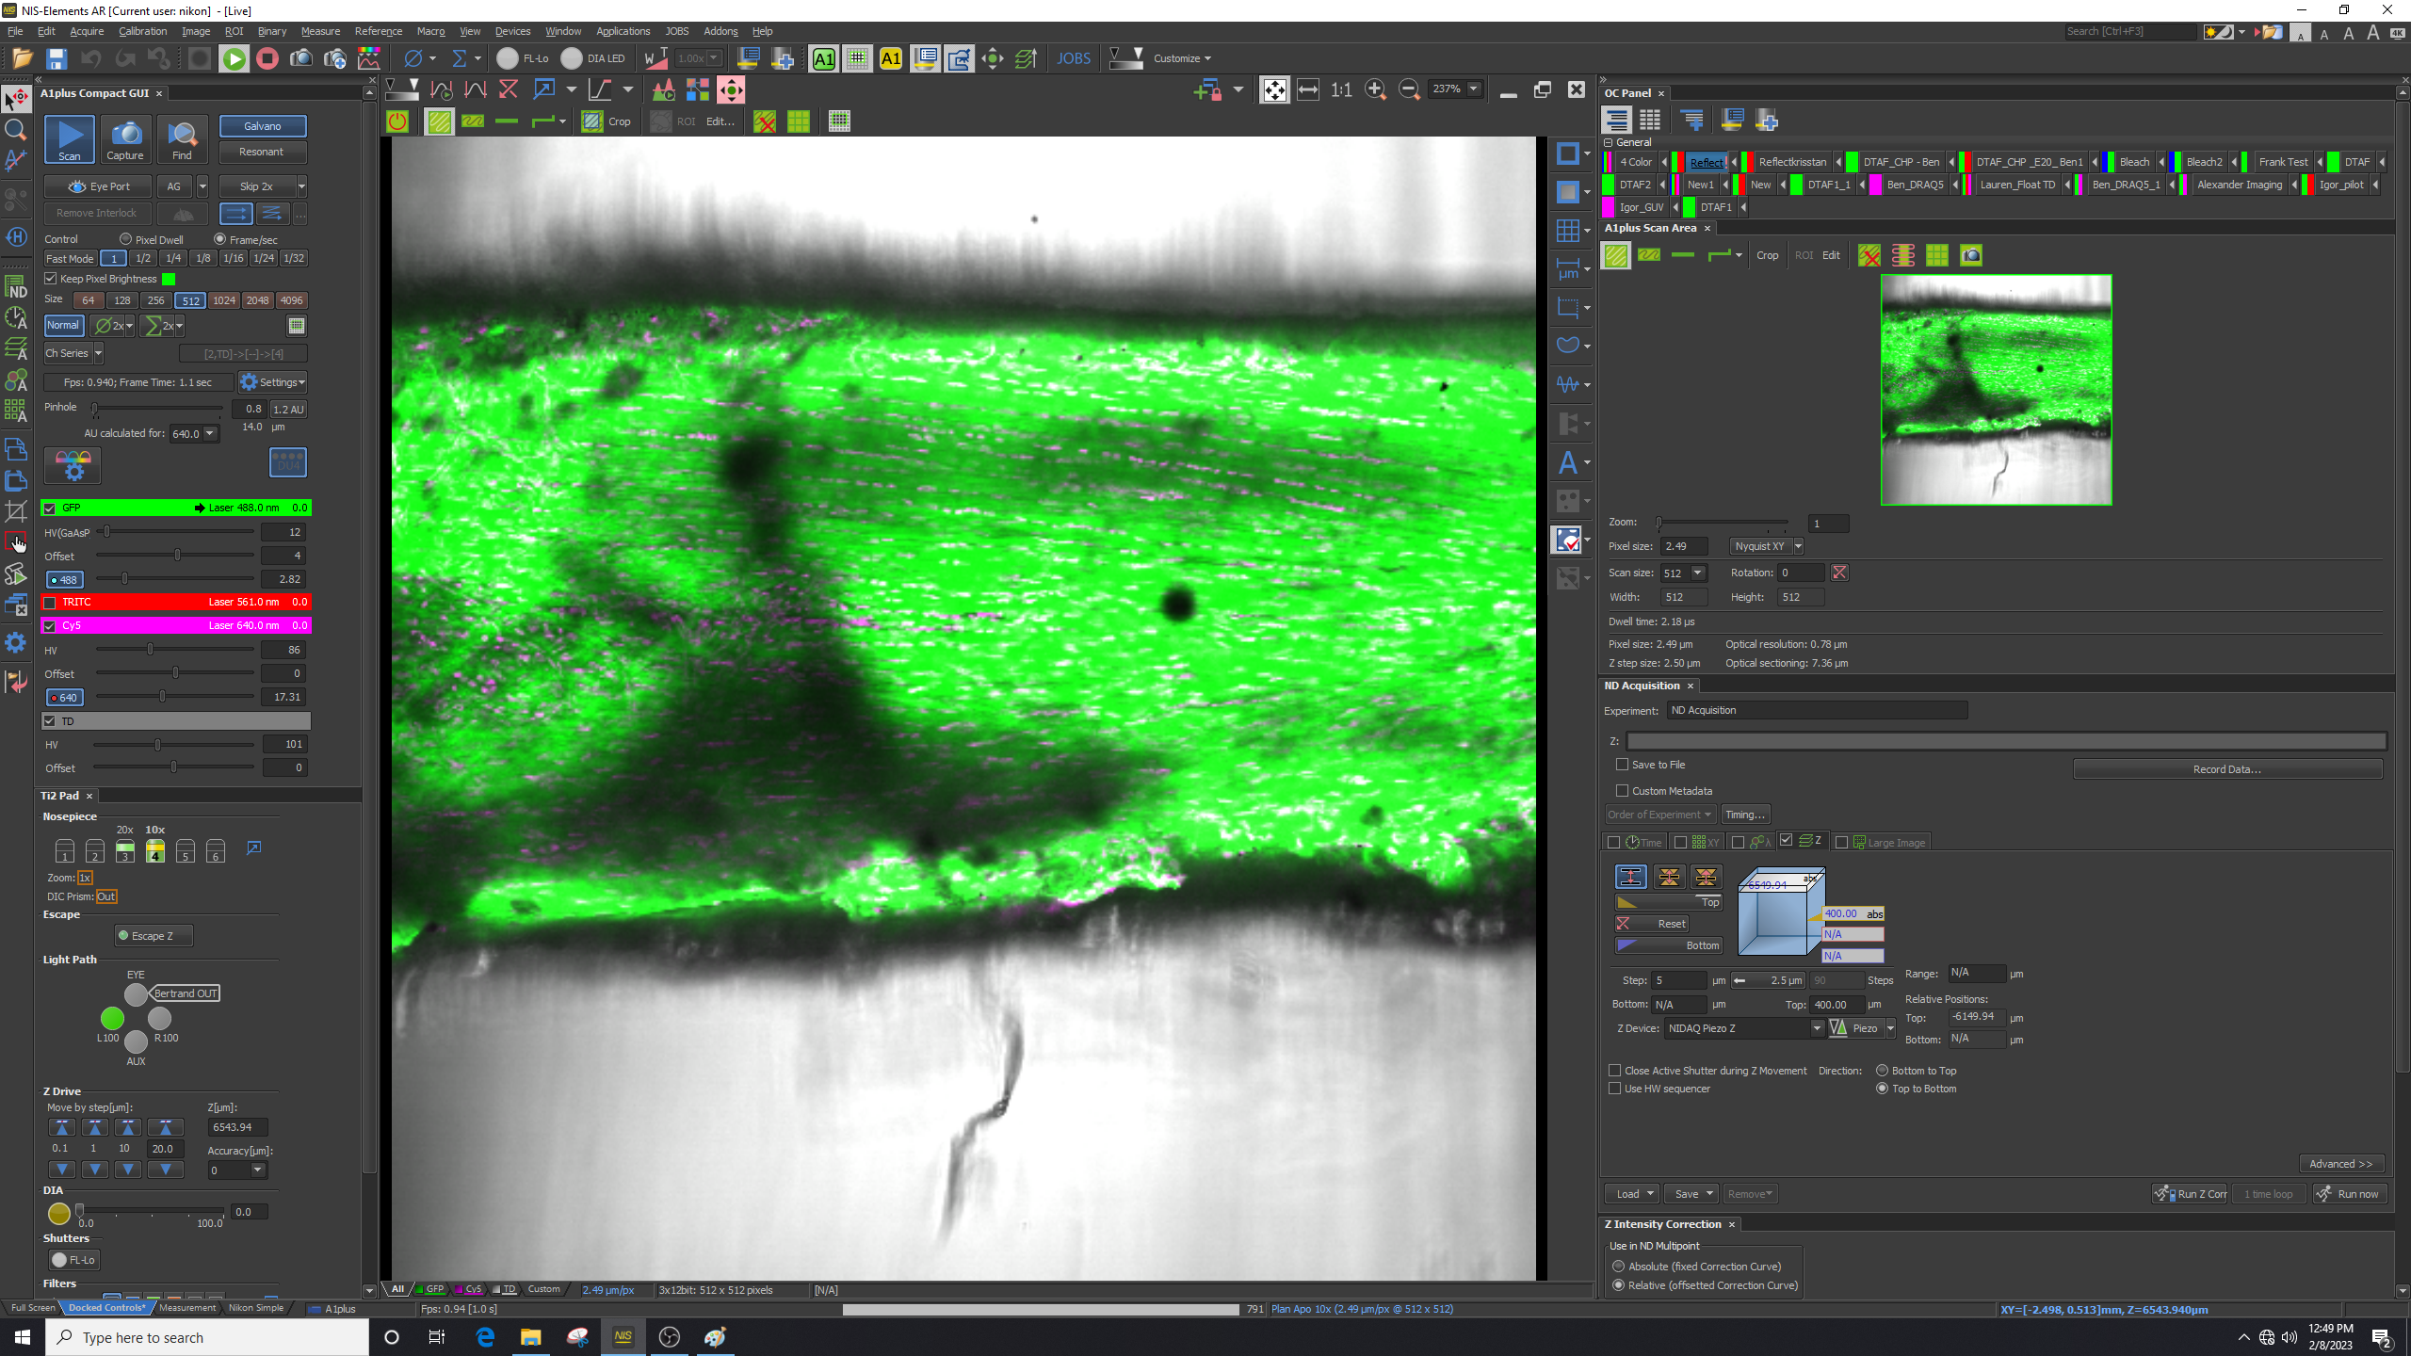Open the Z Device NIDAQ Piezo dropdown

[x=1817, y=1028]
